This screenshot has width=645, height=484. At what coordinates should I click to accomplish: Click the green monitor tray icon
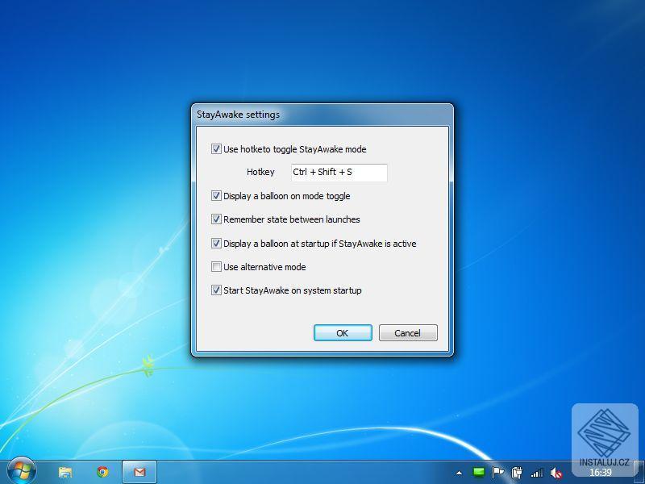point(478,472)
